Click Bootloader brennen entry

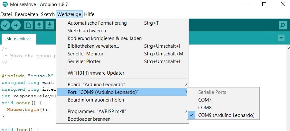(x=89, y=119)
